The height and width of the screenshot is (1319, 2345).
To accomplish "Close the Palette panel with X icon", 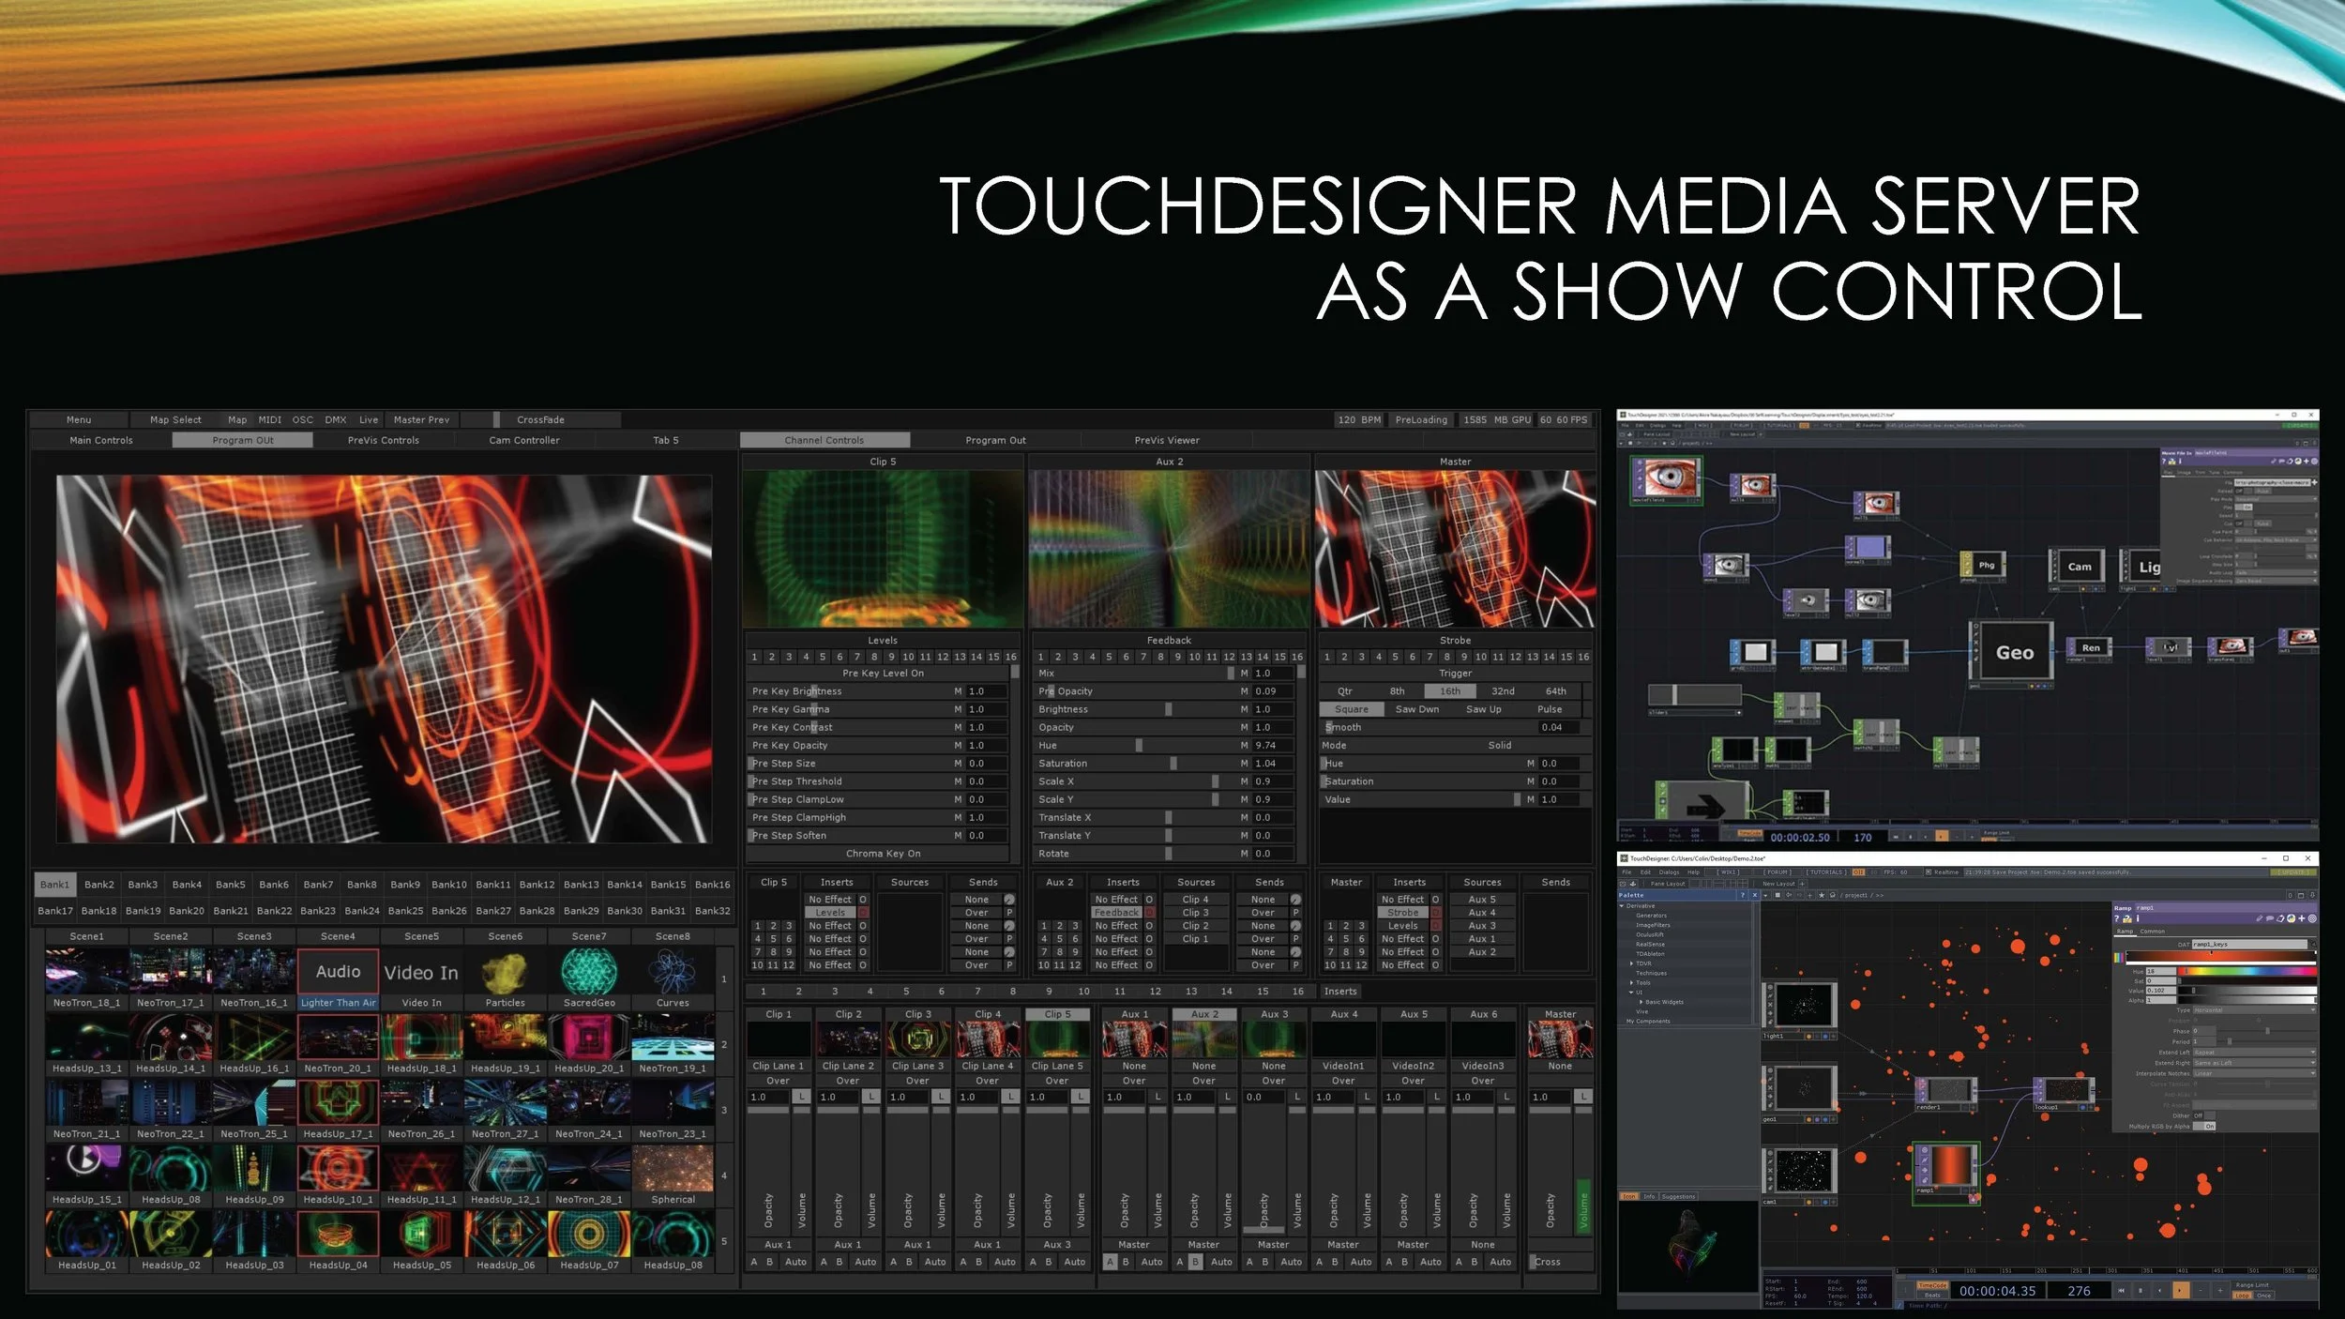I will point(1755,895).
